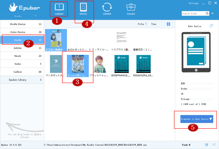Close the Epubor window
This screenshot has width=219, height=149.
click(216, 3)
